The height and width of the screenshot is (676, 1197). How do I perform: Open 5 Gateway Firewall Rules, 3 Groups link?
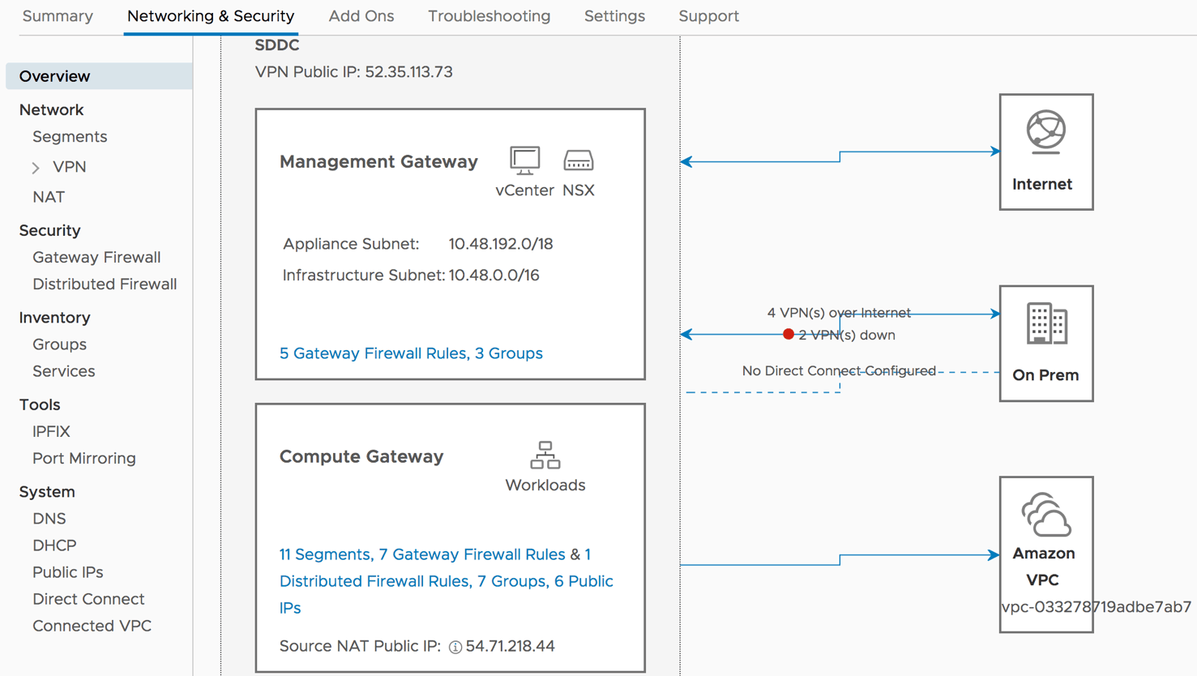(x=411, y=353)
